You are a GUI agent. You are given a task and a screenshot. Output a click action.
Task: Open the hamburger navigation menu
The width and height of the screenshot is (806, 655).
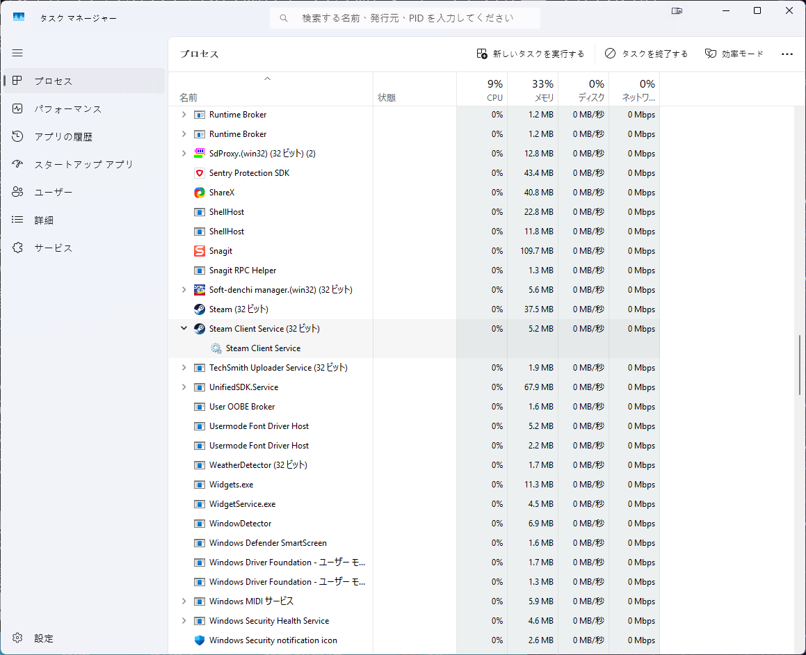[17, 53]
